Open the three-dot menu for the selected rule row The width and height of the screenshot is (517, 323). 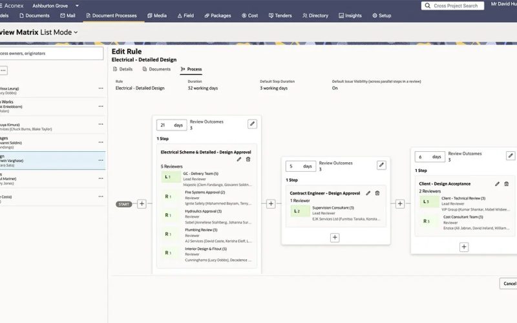click(x=101, y=160)
